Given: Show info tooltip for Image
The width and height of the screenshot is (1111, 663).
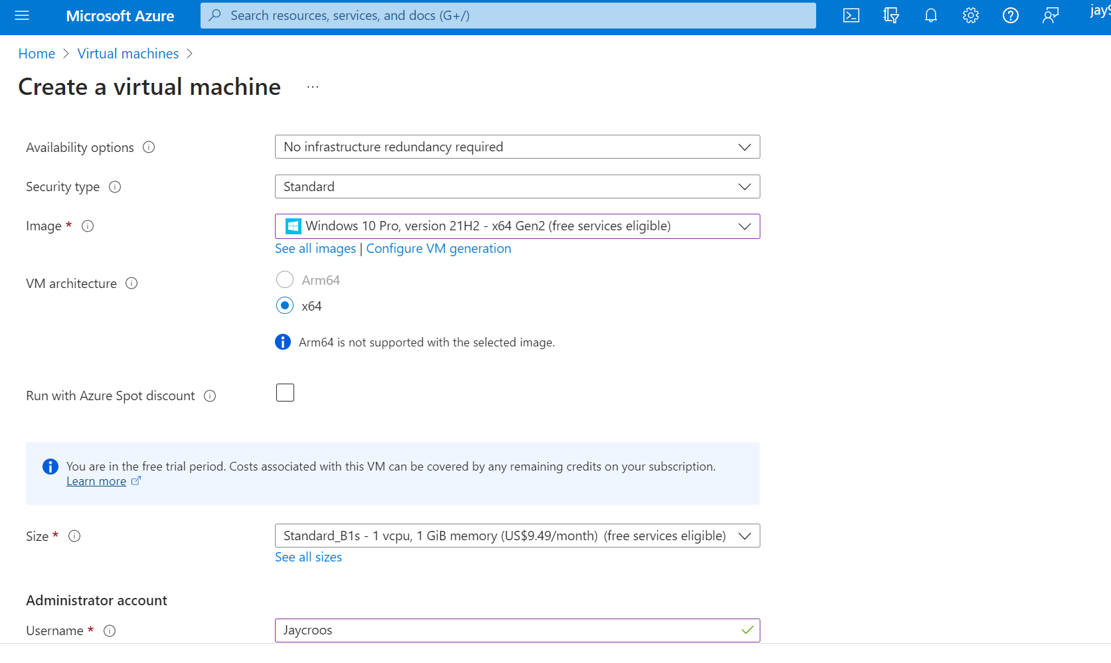Looking at the screenshot, I should pyautogui.click(x=88, y=226).
